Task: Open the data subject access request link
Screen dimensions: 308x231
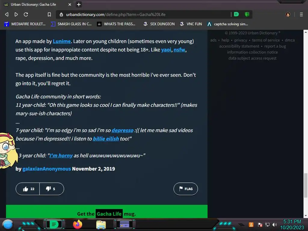Action: (252, 58)
